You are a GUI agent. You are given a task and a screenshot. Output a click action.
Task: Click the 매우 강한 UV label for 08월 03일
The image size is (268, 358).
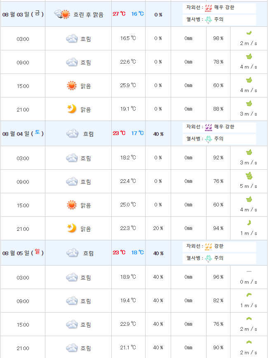(224, 7)
